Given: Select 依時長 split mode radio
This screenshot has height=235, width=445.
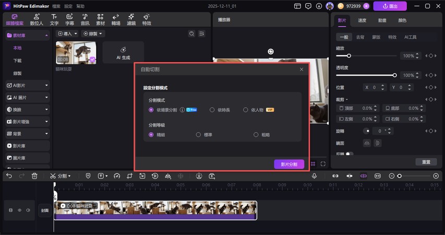Looking at the screenshot, I should tap(212, 110).
